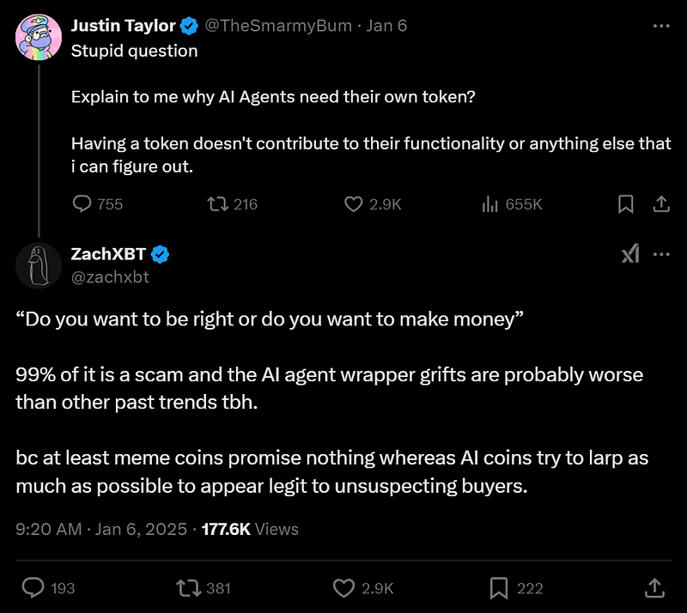Open more options for ZachXBT's tweet
Viewport: 687px width, 613px height.
pyautogui.click(x=661, y=254)
